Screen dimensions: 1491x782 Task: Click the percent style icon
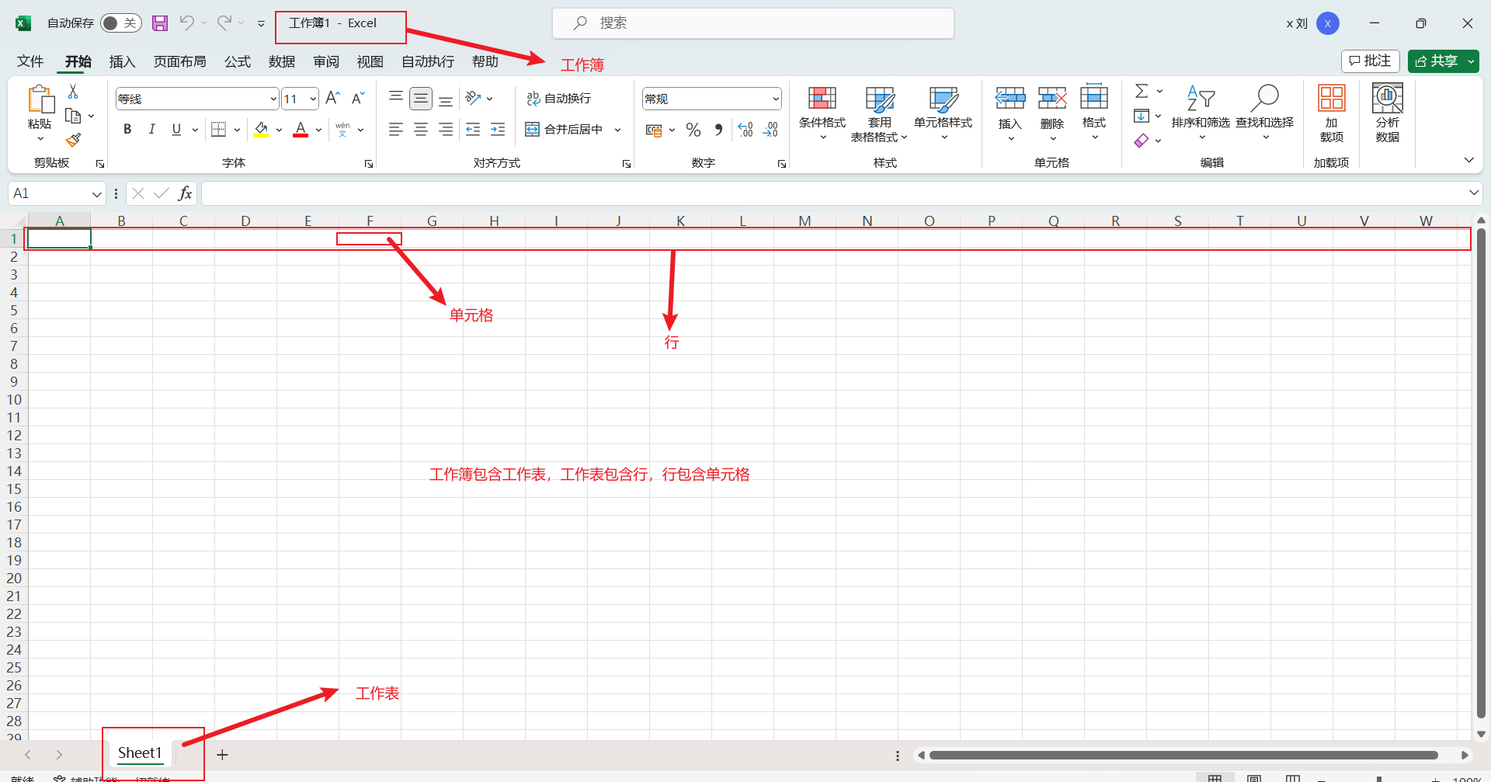pyautogui.click(x=693, y=130)
